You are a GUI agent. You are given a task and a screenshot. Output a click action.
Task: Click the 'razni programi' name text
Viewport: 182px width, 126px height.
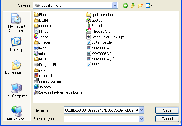coord(50,81)
